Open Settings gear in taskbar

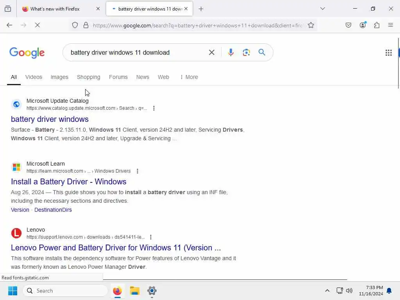pos(152,291)
